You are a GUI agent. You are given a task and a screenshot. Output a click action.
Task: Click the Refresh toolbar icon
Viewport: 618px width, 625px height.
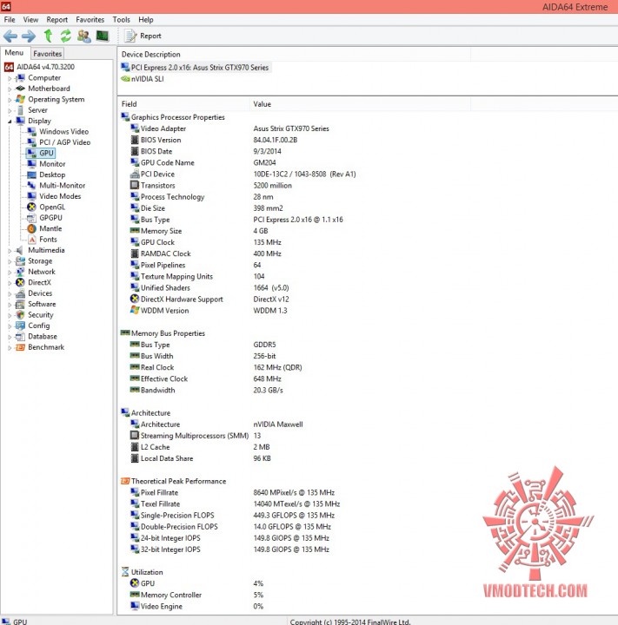pyautogui.click(x=65, y=36)
